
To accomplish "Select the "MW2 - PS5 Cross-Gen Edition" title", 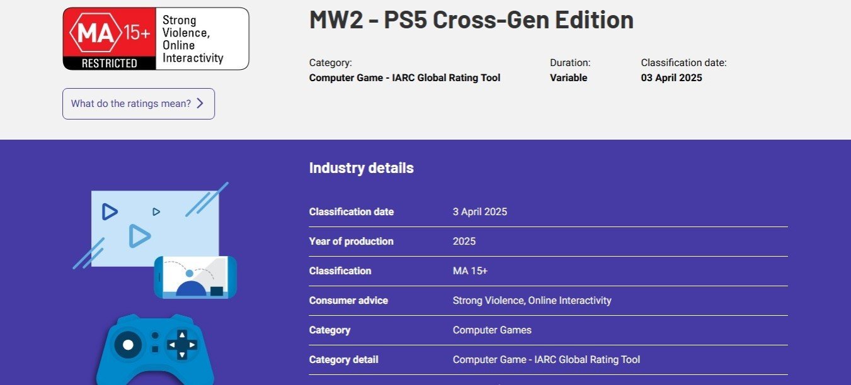I will point(471,20).
